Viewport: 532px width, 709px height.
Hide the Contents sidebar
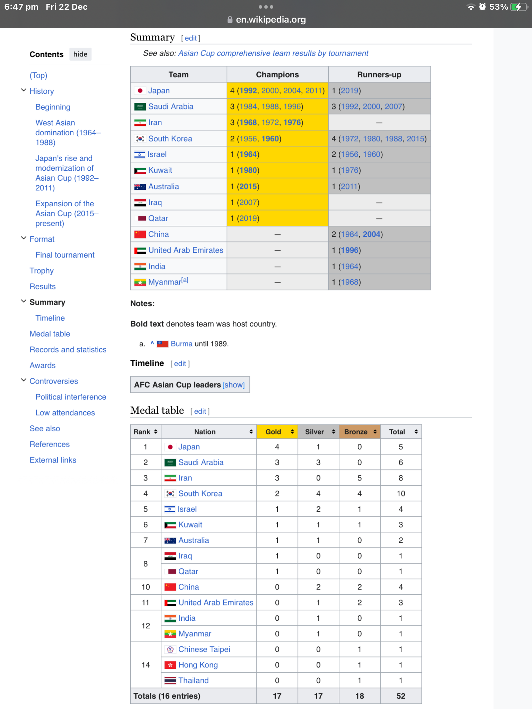pyautogui.click(x=80, y=54)
